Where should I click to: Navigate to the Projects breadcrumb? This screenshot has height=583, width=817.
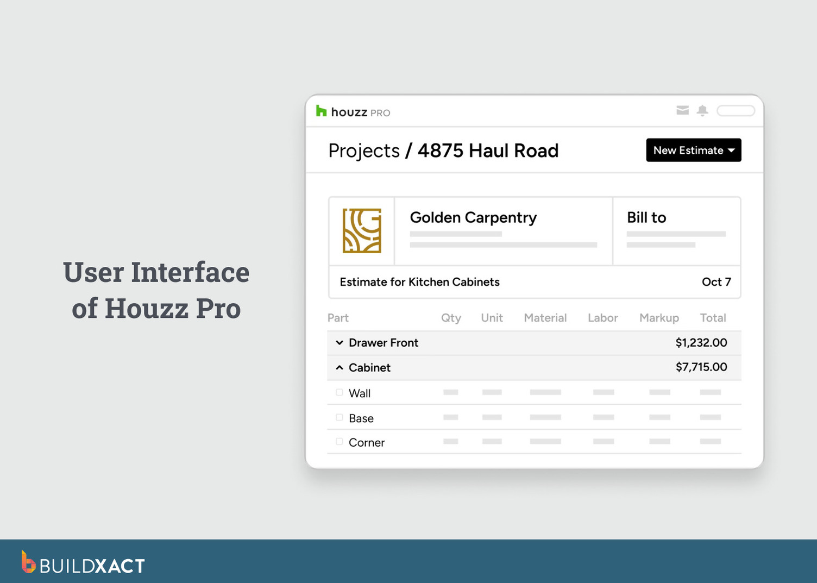coord(363,151)
